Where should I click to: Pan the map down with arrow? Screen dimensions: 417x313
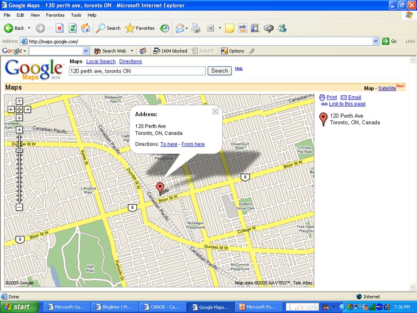(20, 118)
